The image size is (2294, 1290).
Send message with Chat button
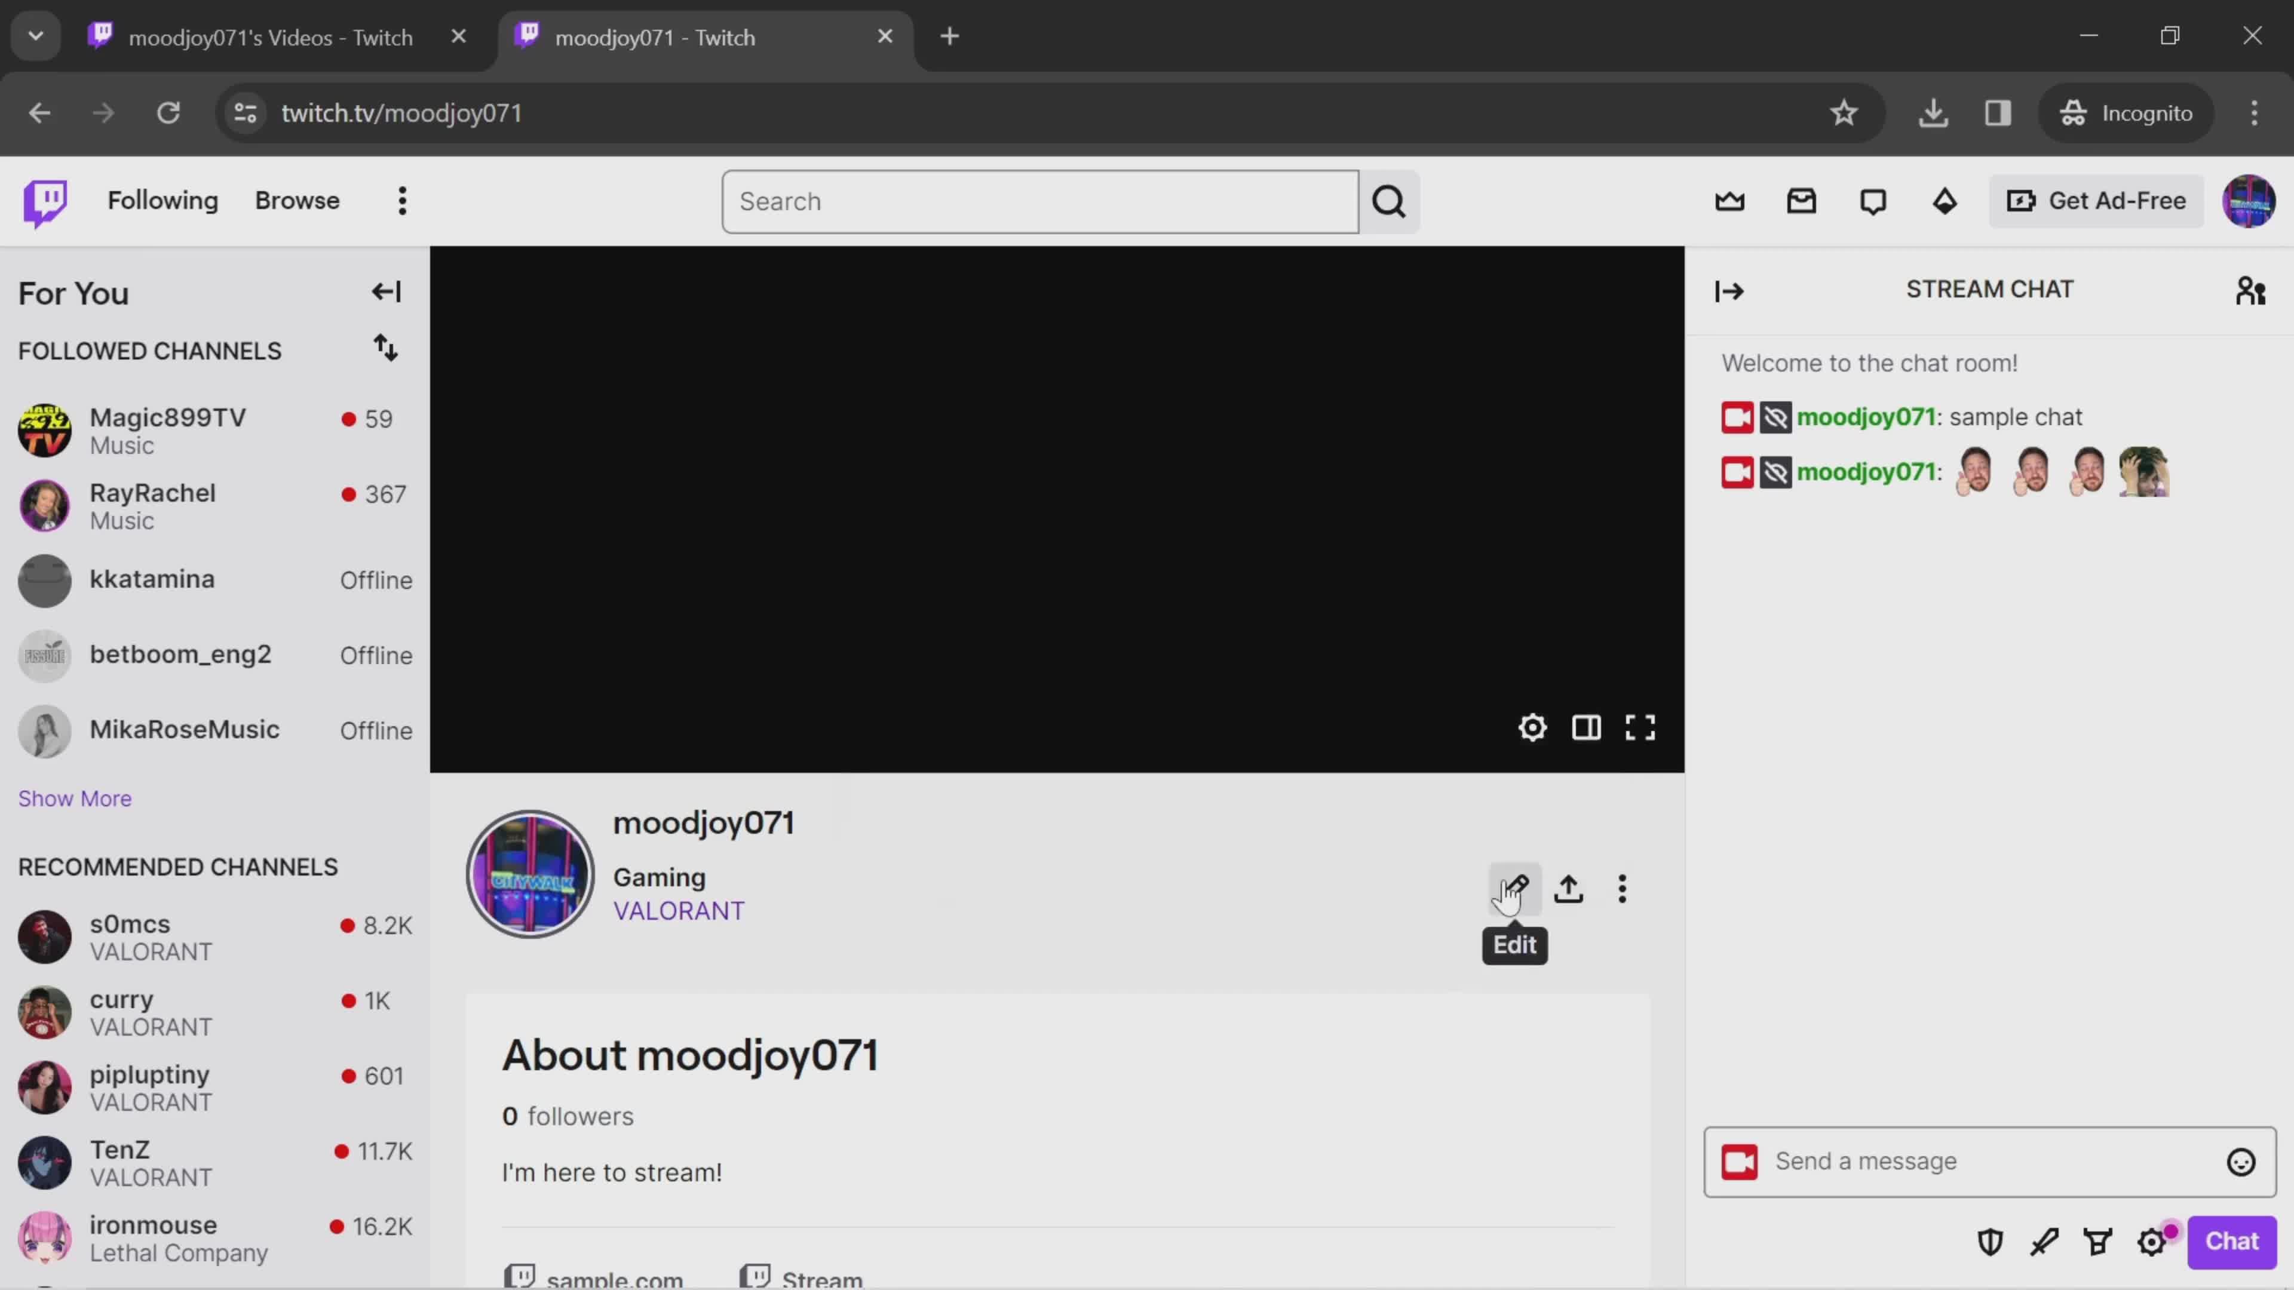[2231, 1241]
